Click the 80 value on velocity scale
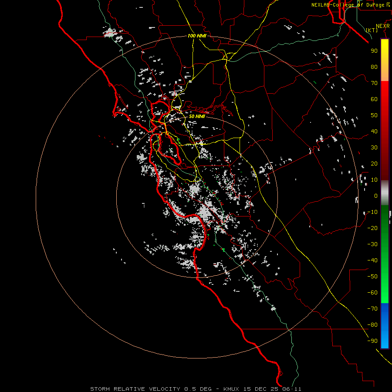This screenshot has height=392, width=392. pos(374,67)
